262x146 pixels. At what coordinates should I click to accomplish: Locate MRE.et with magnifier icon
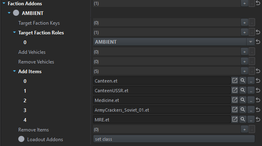(243, 119)
